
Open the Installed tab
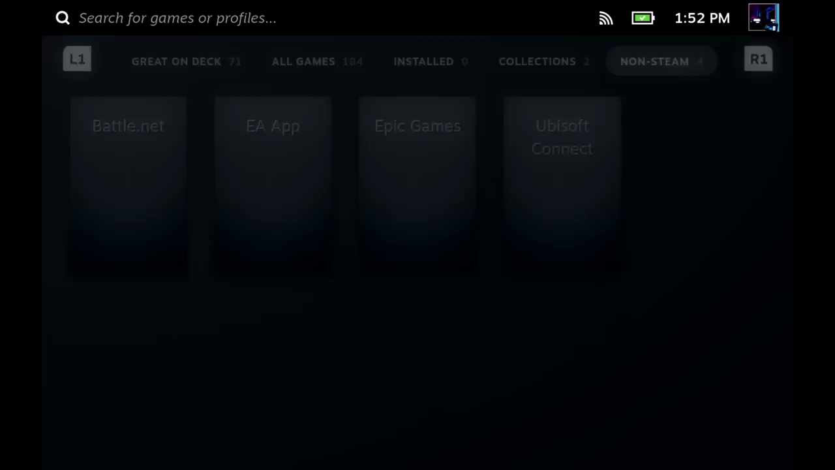[431, 61]
